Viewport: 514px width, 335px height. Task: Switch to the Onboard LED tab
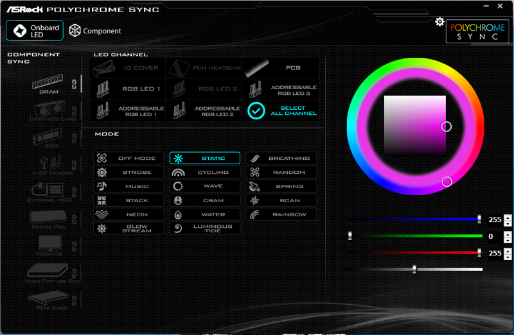click(x=35, y=30)
